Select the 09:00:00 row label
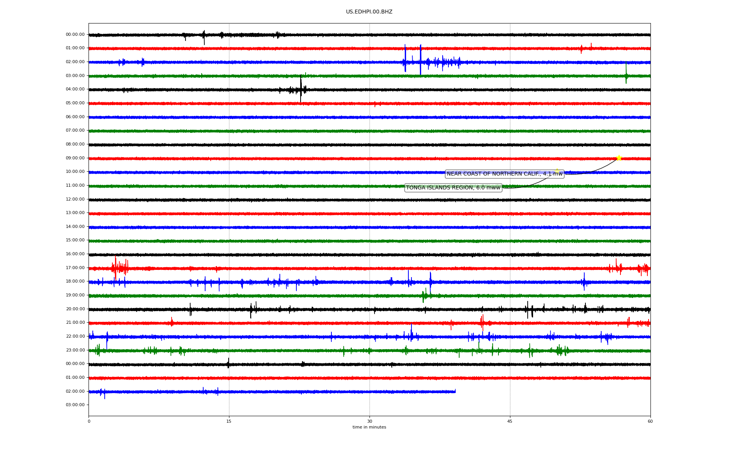 tap(75, 158)
